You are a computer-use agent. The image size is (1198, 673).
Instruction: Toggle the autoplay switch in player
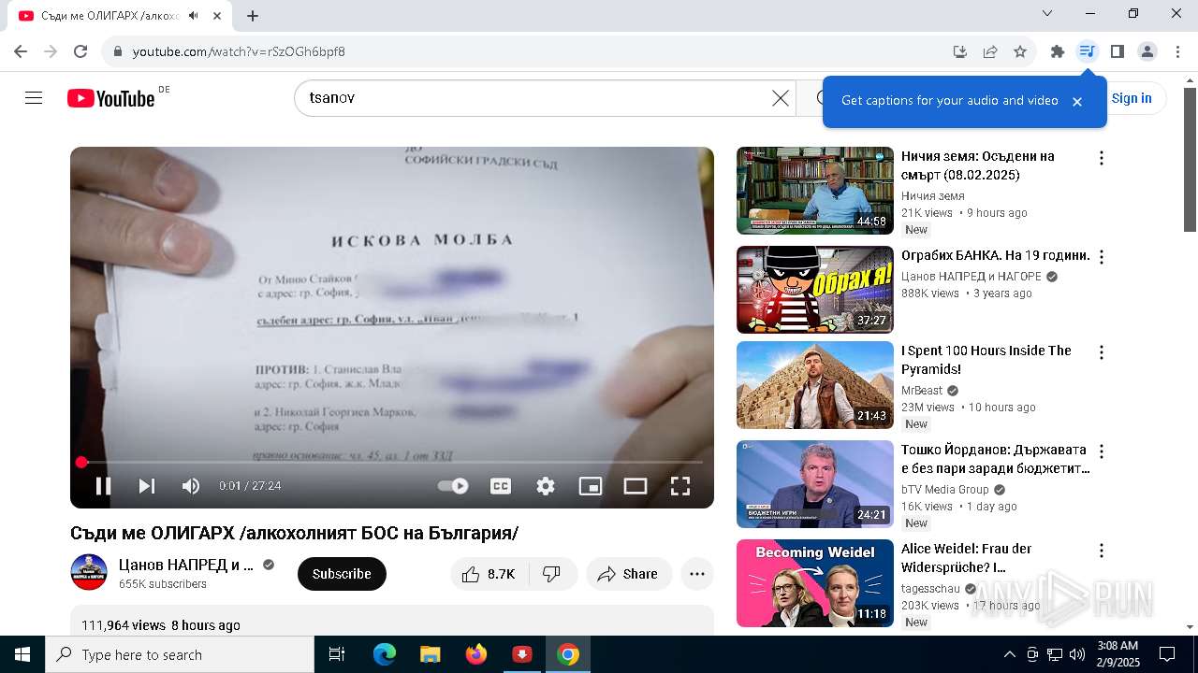point(453,486)
